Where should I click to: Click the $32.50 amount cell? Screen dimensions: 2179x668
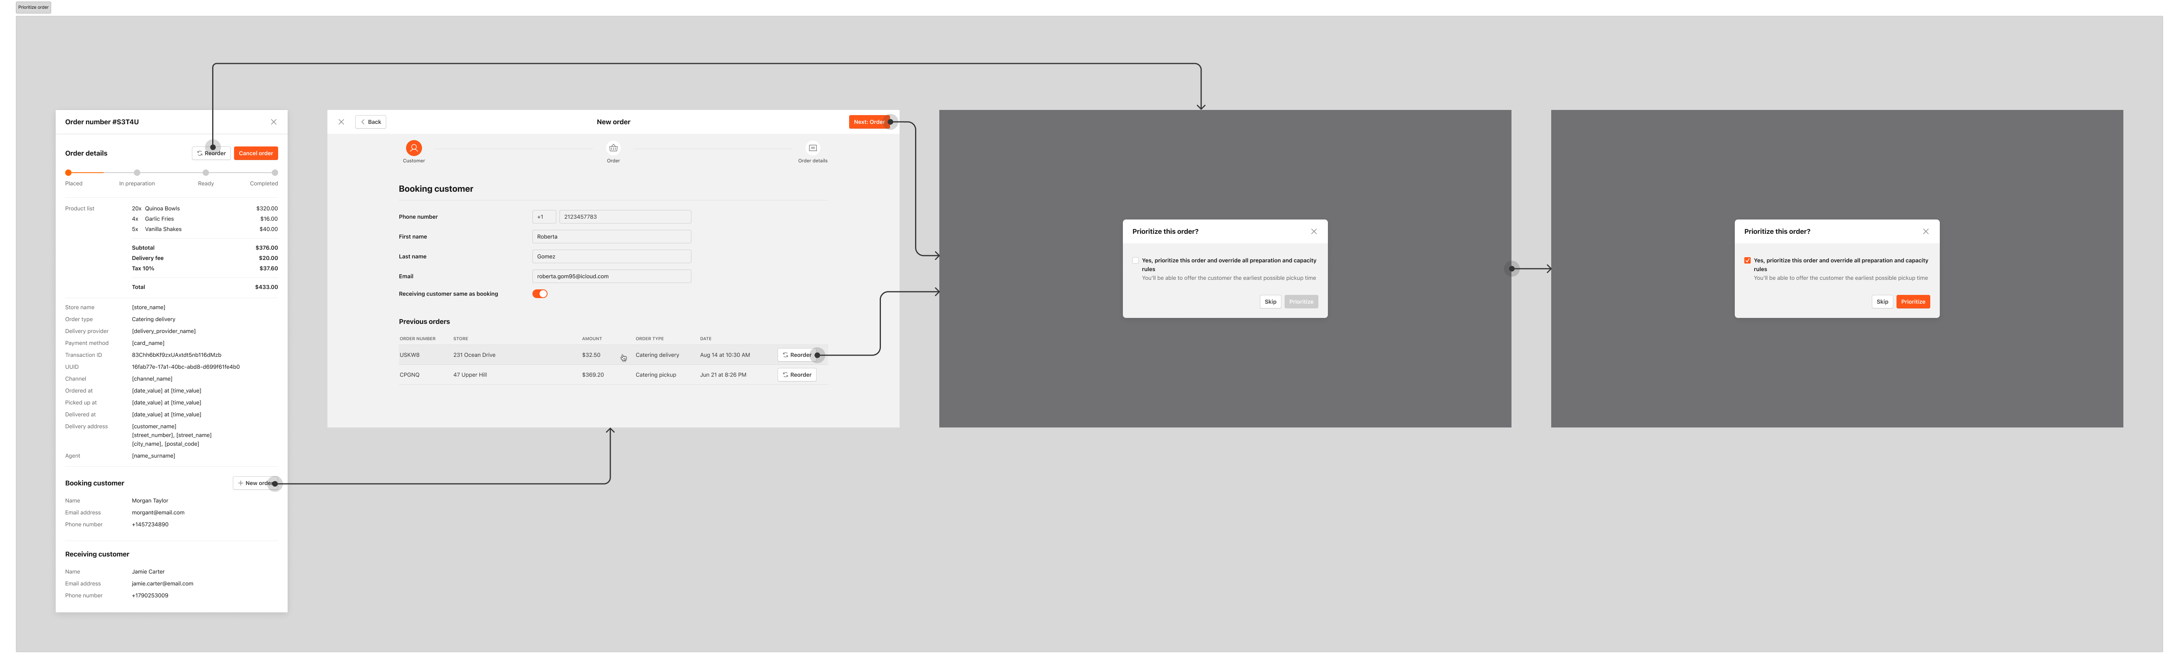(x=591, y=355)
